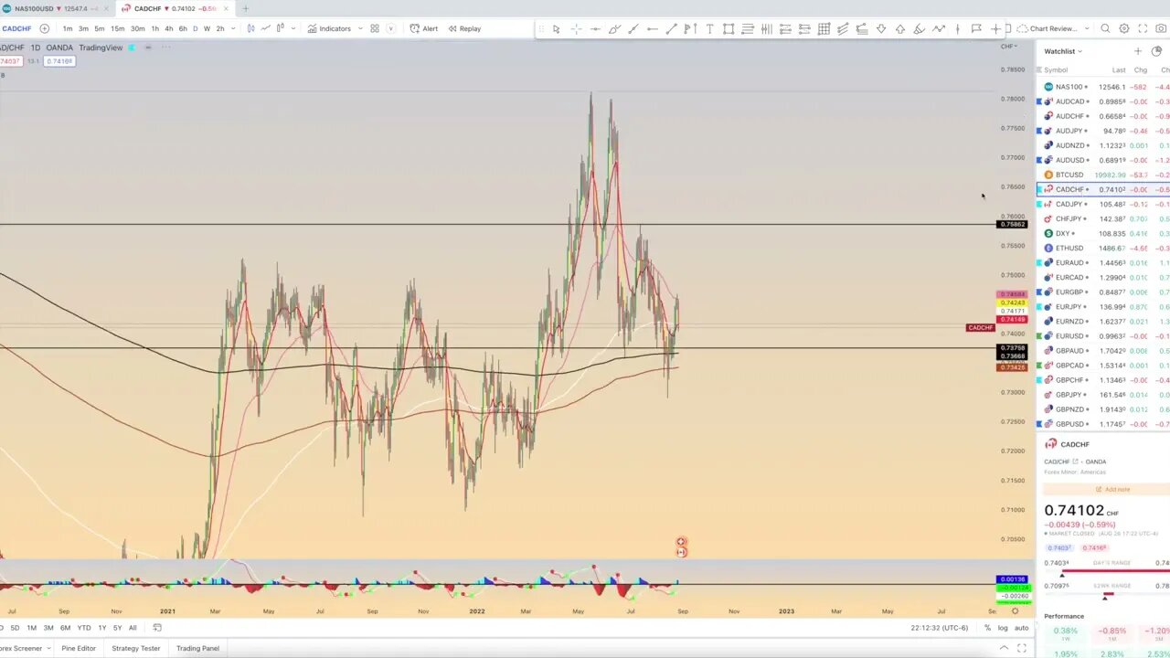Image resolution: width=1170 pixels, height=658 pixels.
Task: Set date range to YTD
Action: click(83, 628)
